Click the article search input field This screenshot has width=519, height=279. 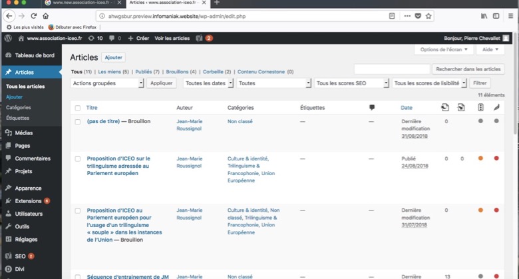click(x=392, y=69)
